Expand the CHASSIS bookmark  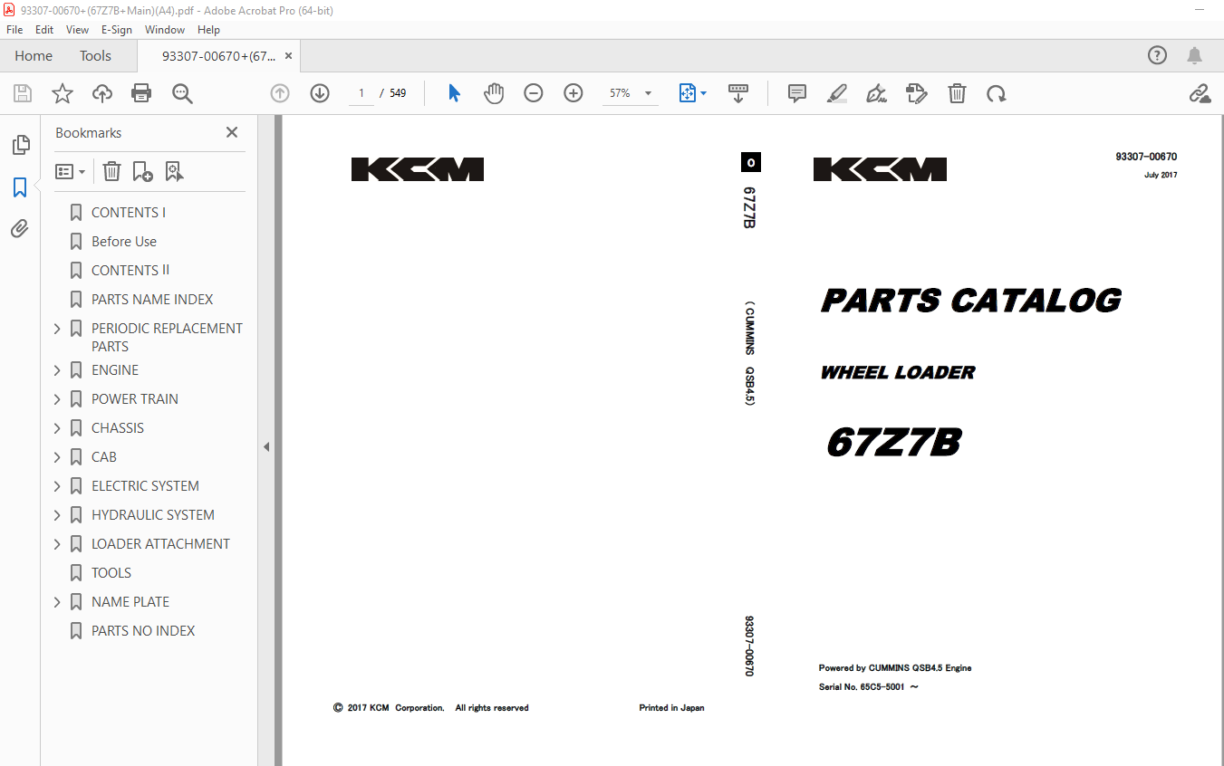coord(58,428)
